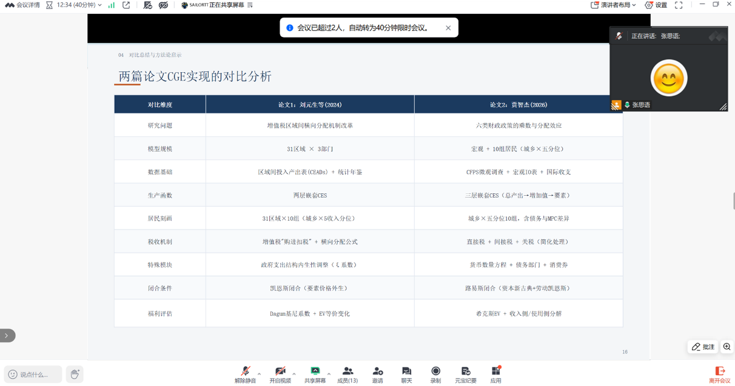Dismiss the 40-minute limit notification

coord(448,28)
